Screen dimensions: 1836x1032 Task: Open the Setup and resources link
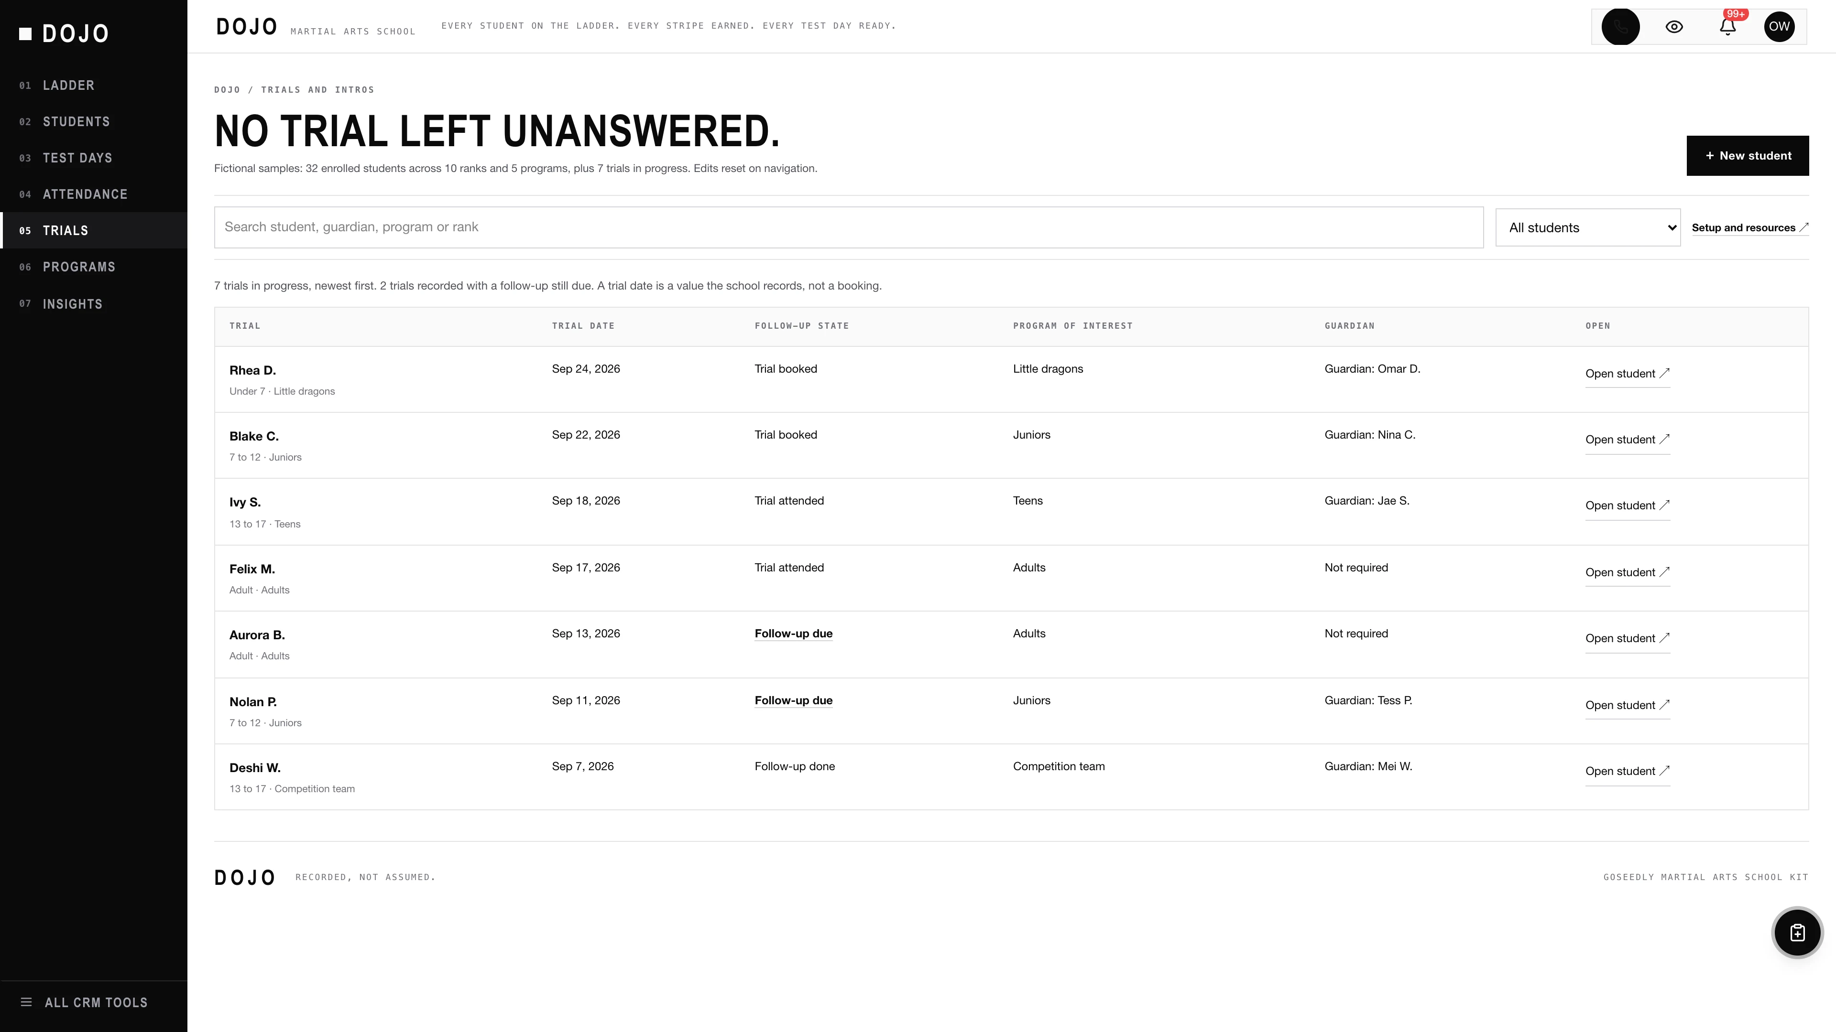click(x=1750, y=228)
